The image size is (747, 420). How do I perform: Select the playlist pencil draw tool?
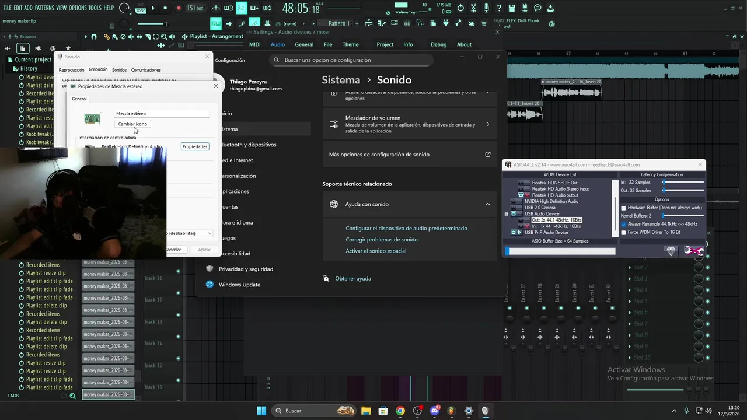click(x=107, y=36)
